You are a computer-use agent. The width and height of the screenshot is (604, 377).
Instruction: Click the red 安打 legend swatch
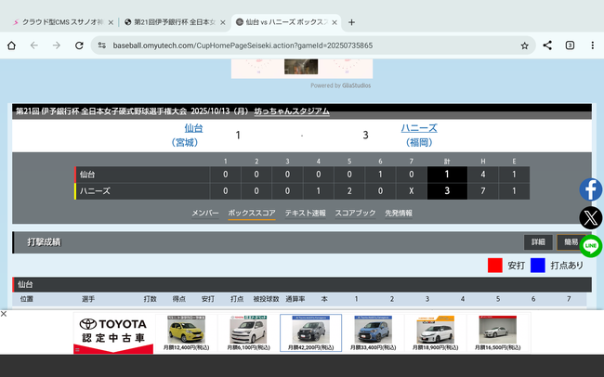495,265
